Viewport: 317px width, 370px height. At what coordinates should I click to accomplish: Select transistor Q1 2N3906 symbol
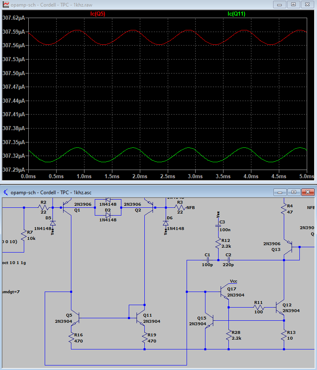point(67,207)
